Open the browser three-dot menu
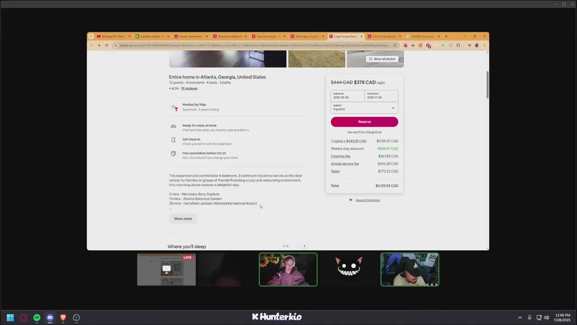Viewport: 577px width, 325px height. click(484, 45)
